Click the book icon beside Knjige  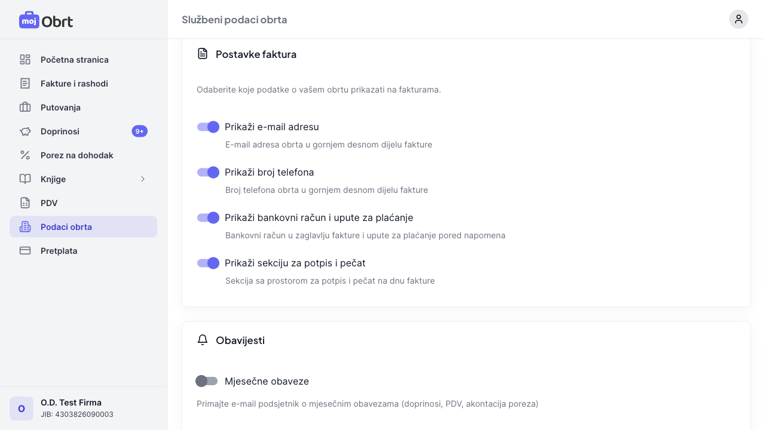(x=25, y=179)
